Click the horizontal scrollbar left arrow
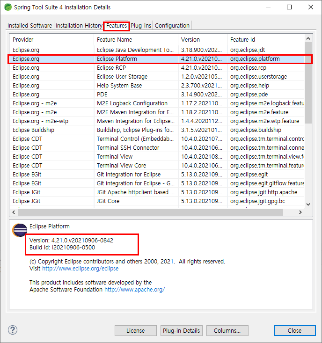 pyautogui.click(x=14, y=212)
